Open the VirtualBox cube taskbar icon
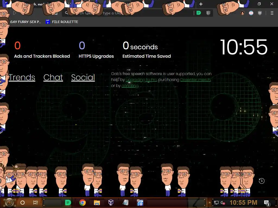Viewport: 278px width, 208px height. (111, 203)
